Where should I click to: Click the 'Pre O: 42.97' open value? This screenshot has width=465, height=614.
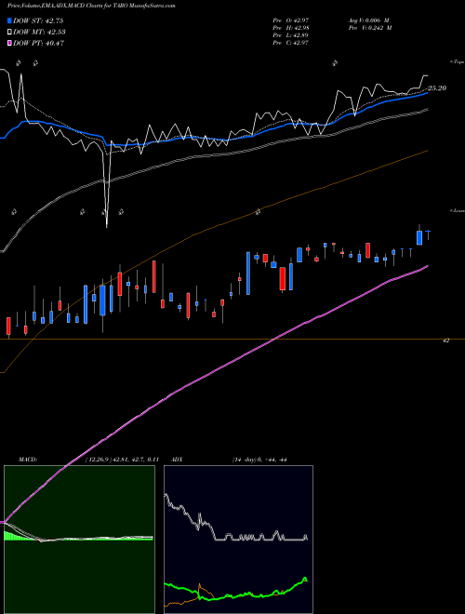tap(291, 20)
